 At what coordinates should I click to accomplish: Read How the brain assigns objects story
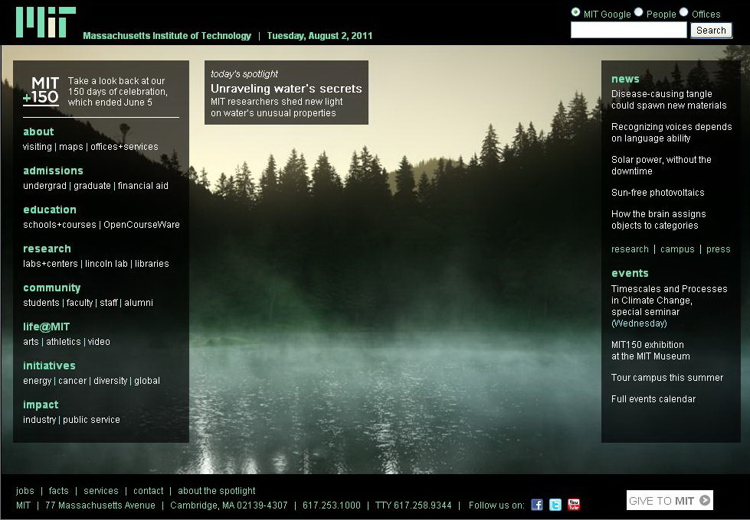point(659,219)
